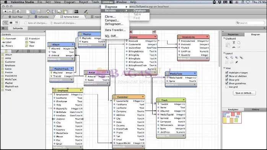Viewport: 267px width, 150px height.
Task: Choose Clone... from the Utilities menu
Action: (115, 16)
